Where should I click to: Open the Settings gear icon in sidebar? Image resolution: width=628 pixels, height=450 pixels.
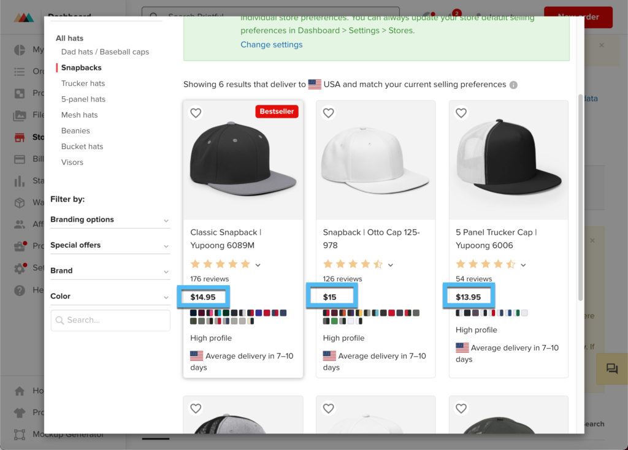[x=19, y=268]
